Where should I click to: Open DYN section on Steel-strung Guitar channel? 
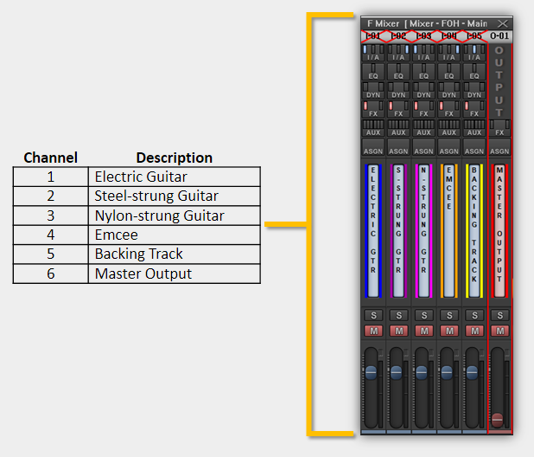click(x=398, y=94)
